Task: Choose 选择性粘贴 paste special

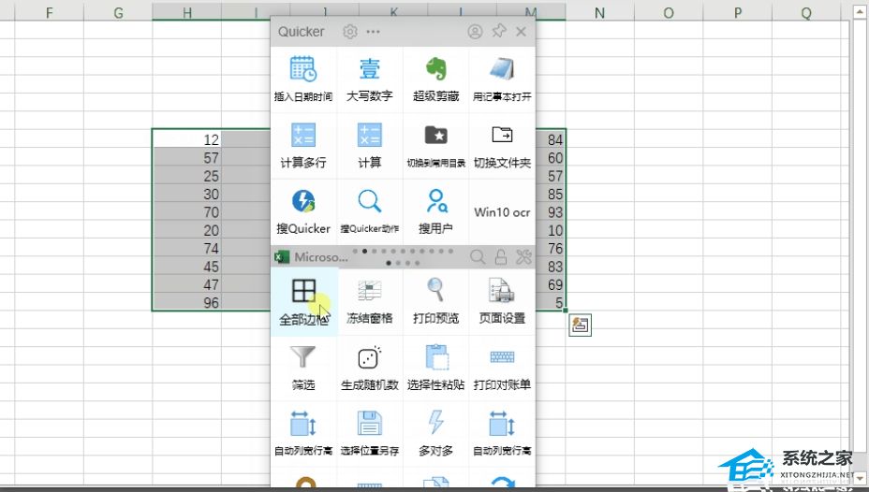Action: tap(435, 367)
